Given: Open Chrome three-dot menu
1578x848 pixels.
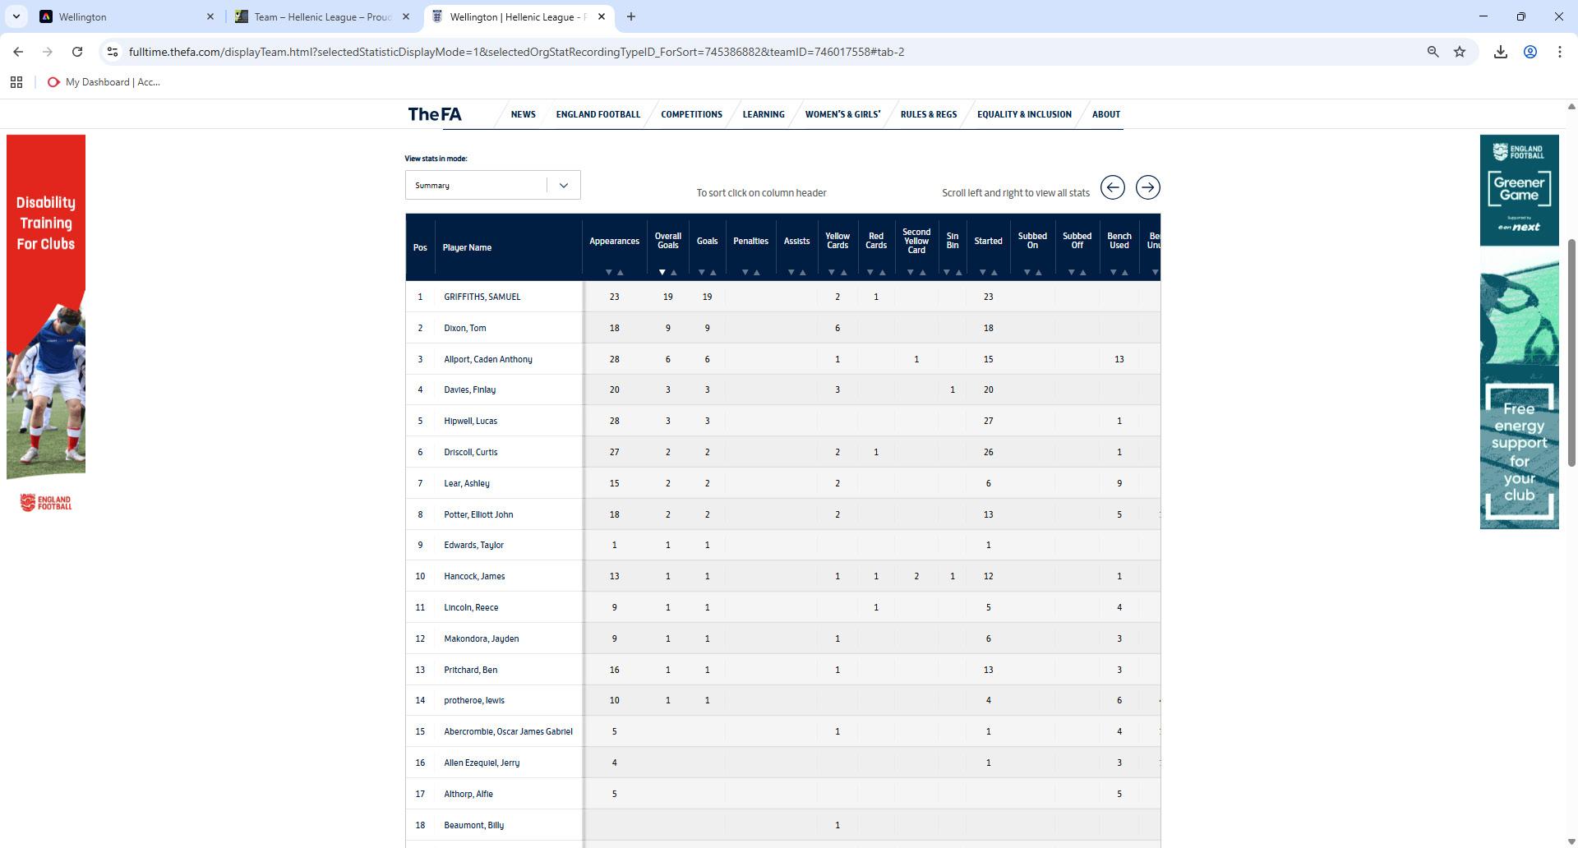Looking at the screenshot, I should [x=1560, y=52].
